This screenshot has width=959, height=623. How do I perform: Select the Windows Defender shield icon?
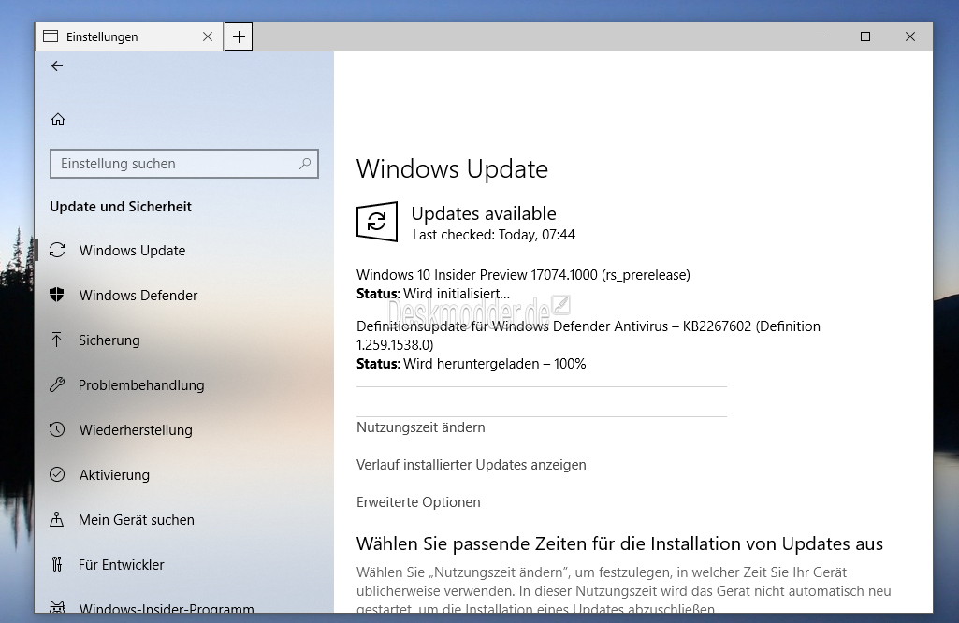58,296
